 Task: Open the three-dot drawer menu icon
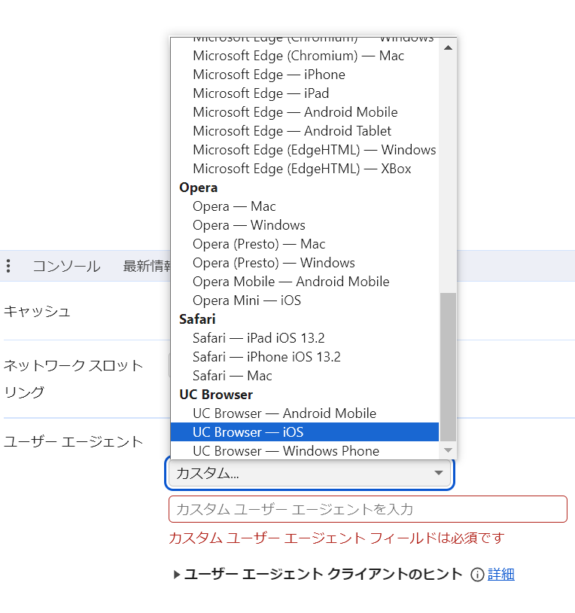[8, 266]
